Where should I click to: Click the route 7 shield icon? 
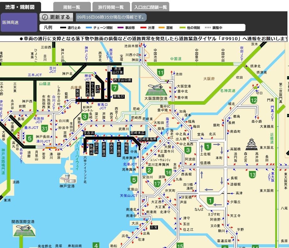point(115,88)
